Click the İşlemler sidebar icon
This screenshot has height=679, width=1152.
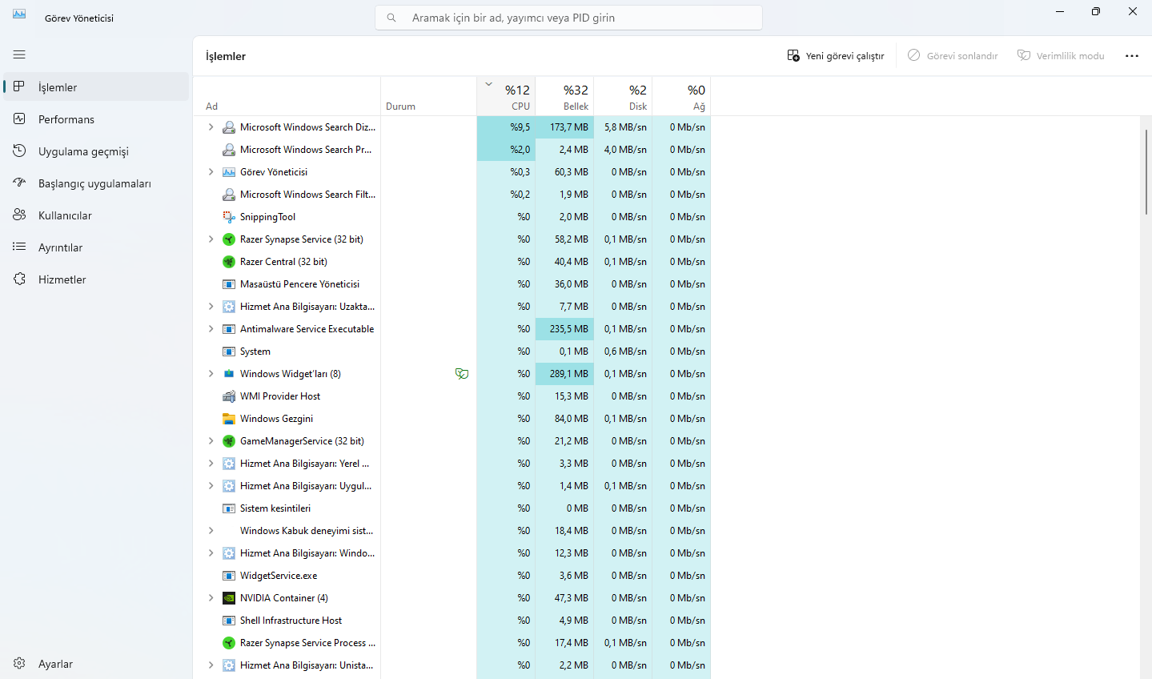tap(19, 86)
